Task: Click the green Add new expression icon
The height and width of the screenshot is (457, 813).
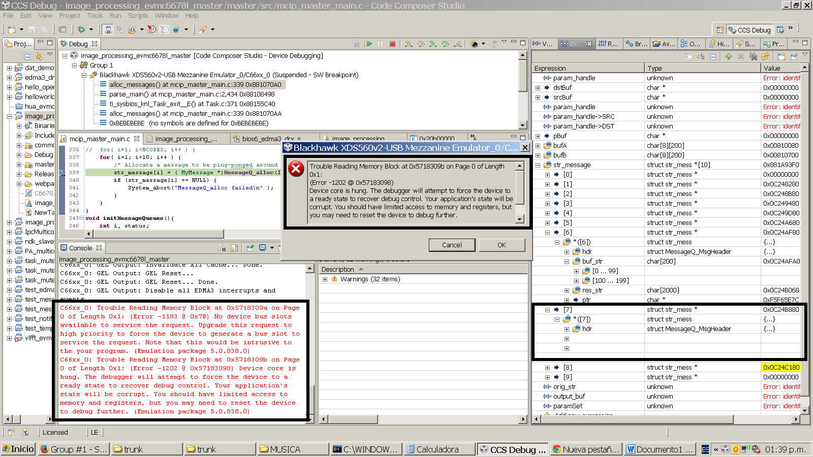Action: 728,56
